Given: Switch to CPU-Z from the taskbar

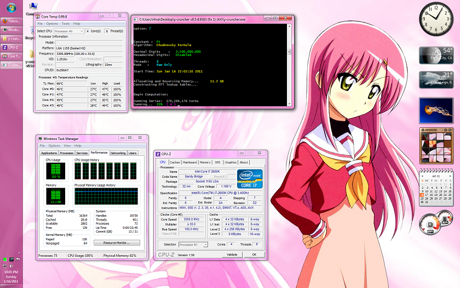Looking at the screenshot, I should click(x=13, y=47).
